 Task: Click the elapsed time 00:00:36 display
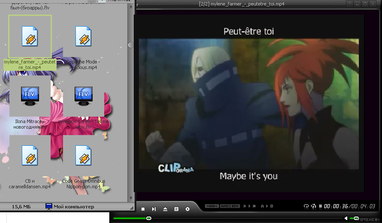pos(336,206)
